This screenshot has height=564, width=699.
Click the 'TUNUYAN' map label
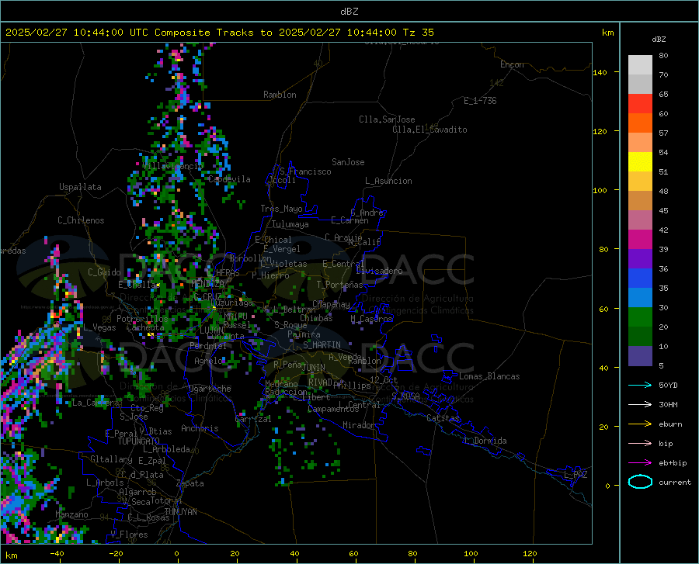[180, 512]
